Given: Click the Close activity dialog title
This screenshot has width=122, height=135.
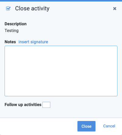Looking at the screenshot, I should [32, 9].
